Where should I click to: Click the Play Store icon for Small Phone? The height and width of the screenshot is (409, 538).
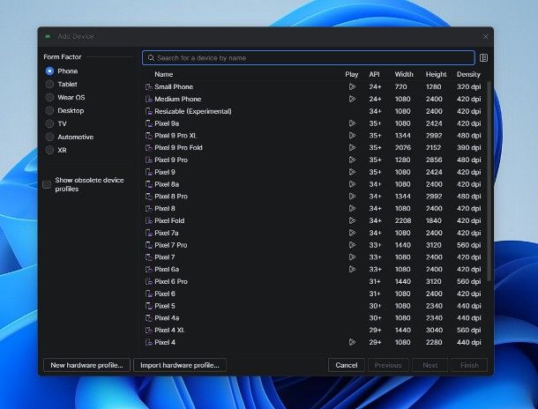point(352,86)
